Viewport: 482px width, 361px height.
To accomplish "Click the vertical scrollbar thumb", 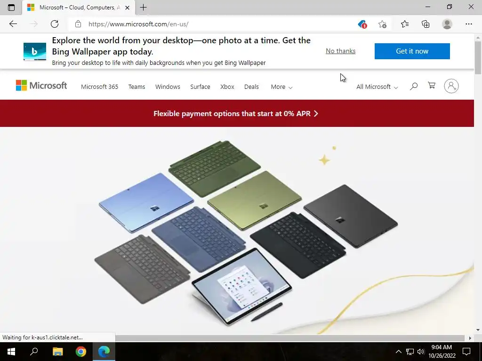I will (x=478, y=57).
